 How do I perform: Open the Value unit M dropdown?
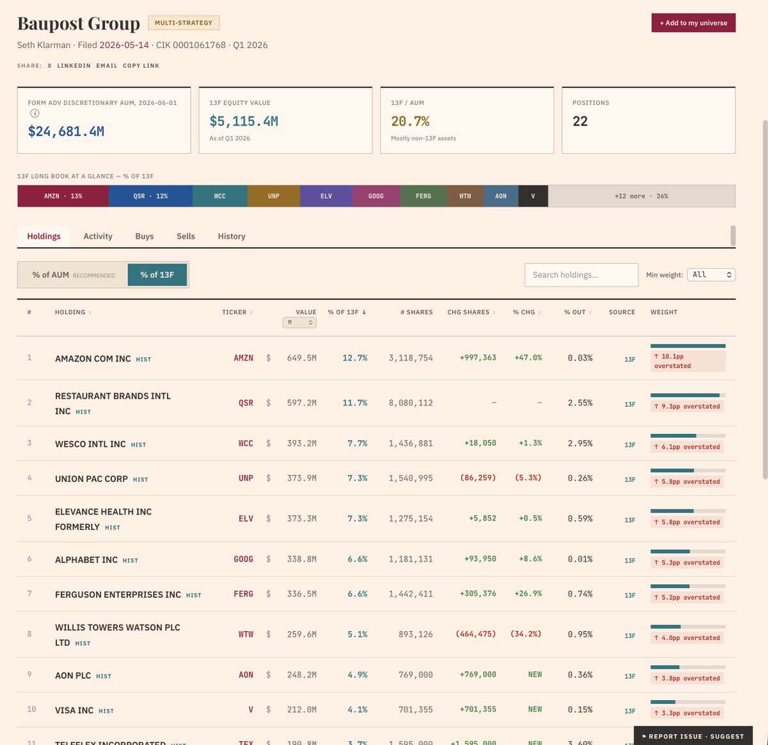(x=300, y=323)
